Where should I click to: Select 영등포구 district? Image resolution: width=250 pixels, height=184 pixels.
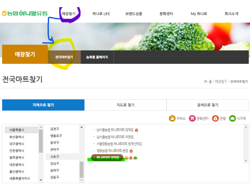tap(56, 136)
